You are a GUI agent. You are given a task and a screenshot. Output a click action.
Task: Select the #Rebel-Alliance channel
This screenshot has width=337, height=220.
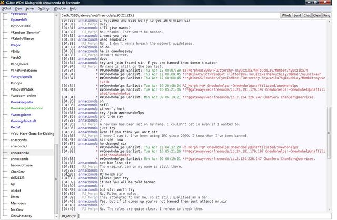22,38
